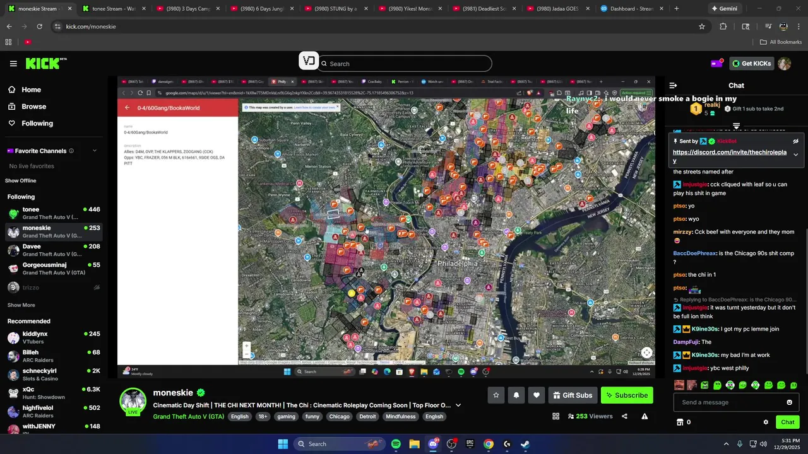Screen dimensions: 808x454
Task: Click the share icon near the viewer count
Action: coord(624,416)
